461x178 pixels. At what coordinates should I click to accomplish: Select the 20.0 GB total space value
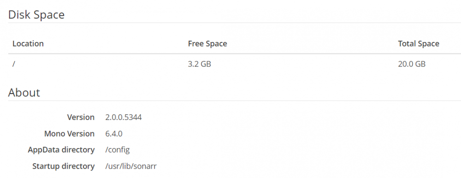(x=412, y=64)
